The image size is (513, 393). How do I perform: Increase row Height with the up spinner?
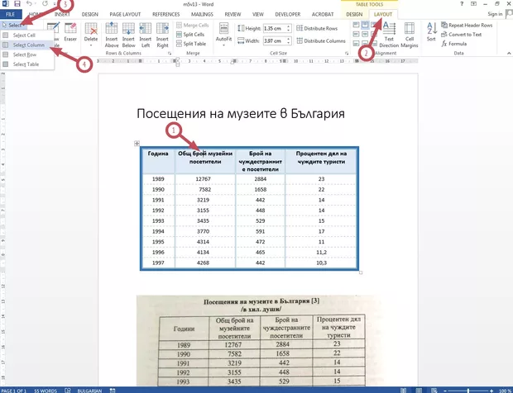coord(289,26)
